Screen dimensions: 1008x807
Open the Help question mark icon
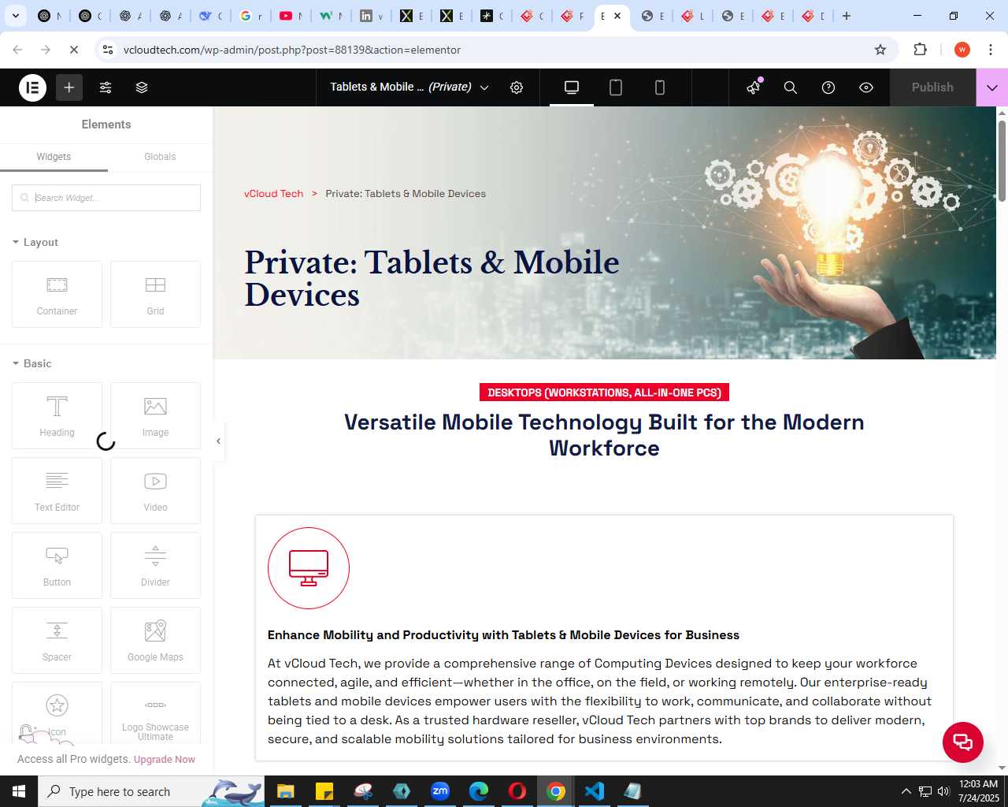tap(828, 87)
